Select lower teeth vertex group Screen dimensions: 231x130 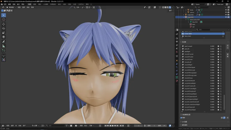tap(203, 34)
